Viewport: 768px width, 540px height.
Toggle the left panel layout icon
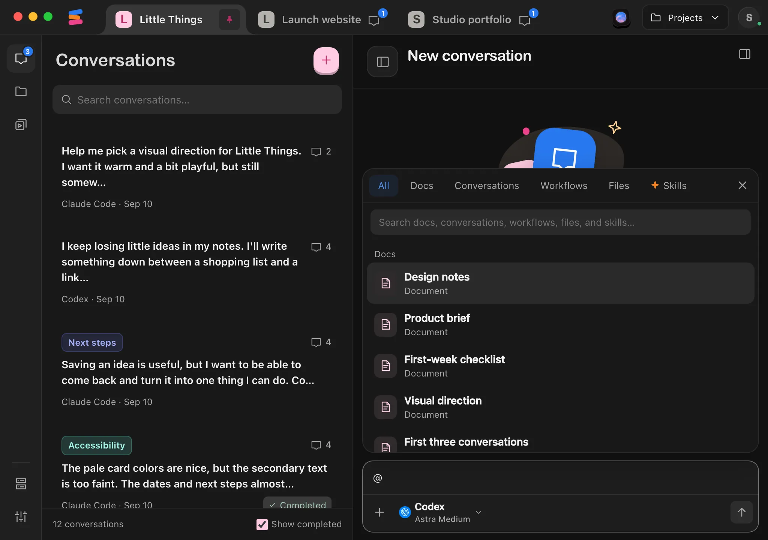pyautogui.click(x=382, y=61)
